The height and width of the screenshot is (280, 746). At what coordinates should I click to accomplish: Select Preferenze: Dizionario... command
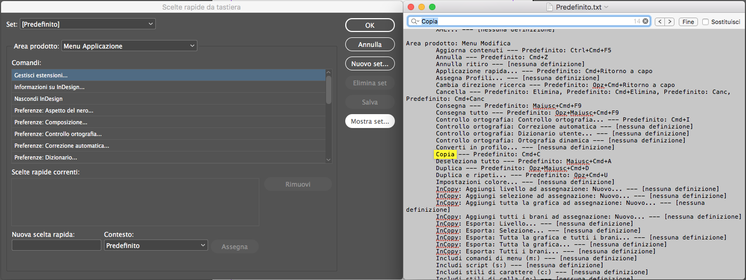[168, 157]
